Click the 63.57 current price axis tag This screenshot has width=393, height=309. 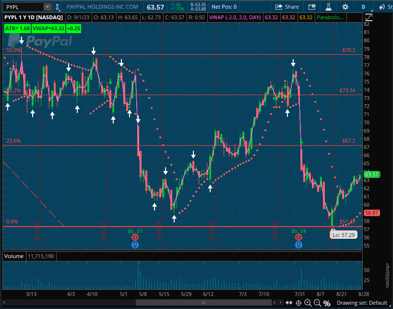pyautogui.click(x=372, y=174)
